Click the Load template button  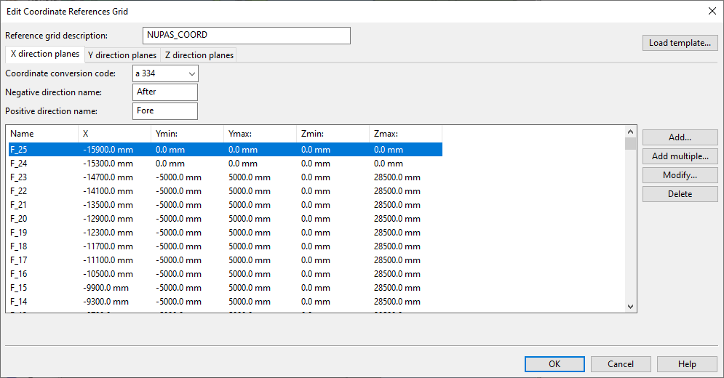tap(680, 43)
